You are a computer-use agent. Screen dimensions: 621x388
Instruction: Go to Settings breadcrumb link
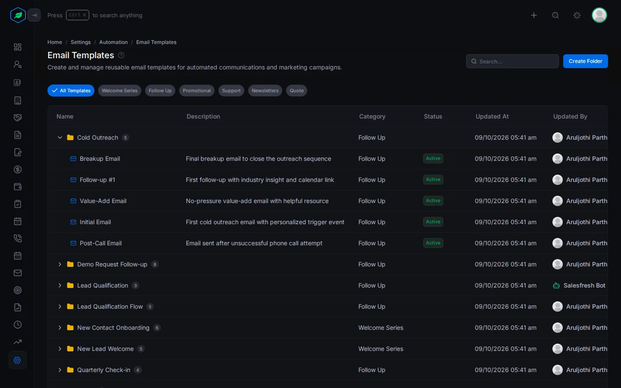(81, 42)
